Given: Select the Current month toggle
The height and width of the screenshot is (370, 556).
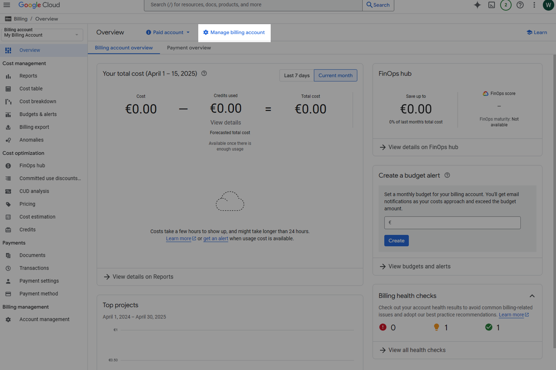Looking at the screenshot, I should pos(335,75).
